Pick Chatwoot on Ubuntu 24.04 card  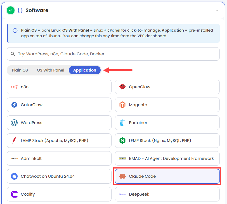pos(59,176)
